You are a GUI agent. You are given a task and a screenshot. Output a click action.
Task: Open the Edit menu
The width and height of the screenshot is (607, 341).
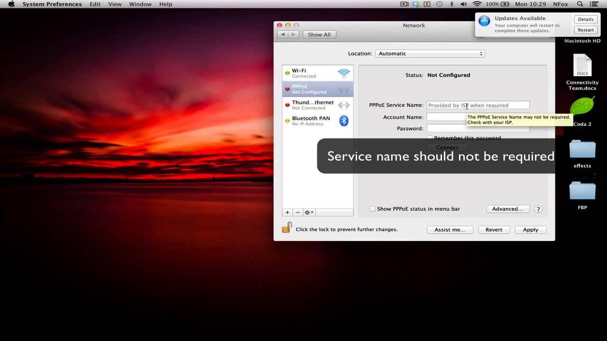point(95,4)
